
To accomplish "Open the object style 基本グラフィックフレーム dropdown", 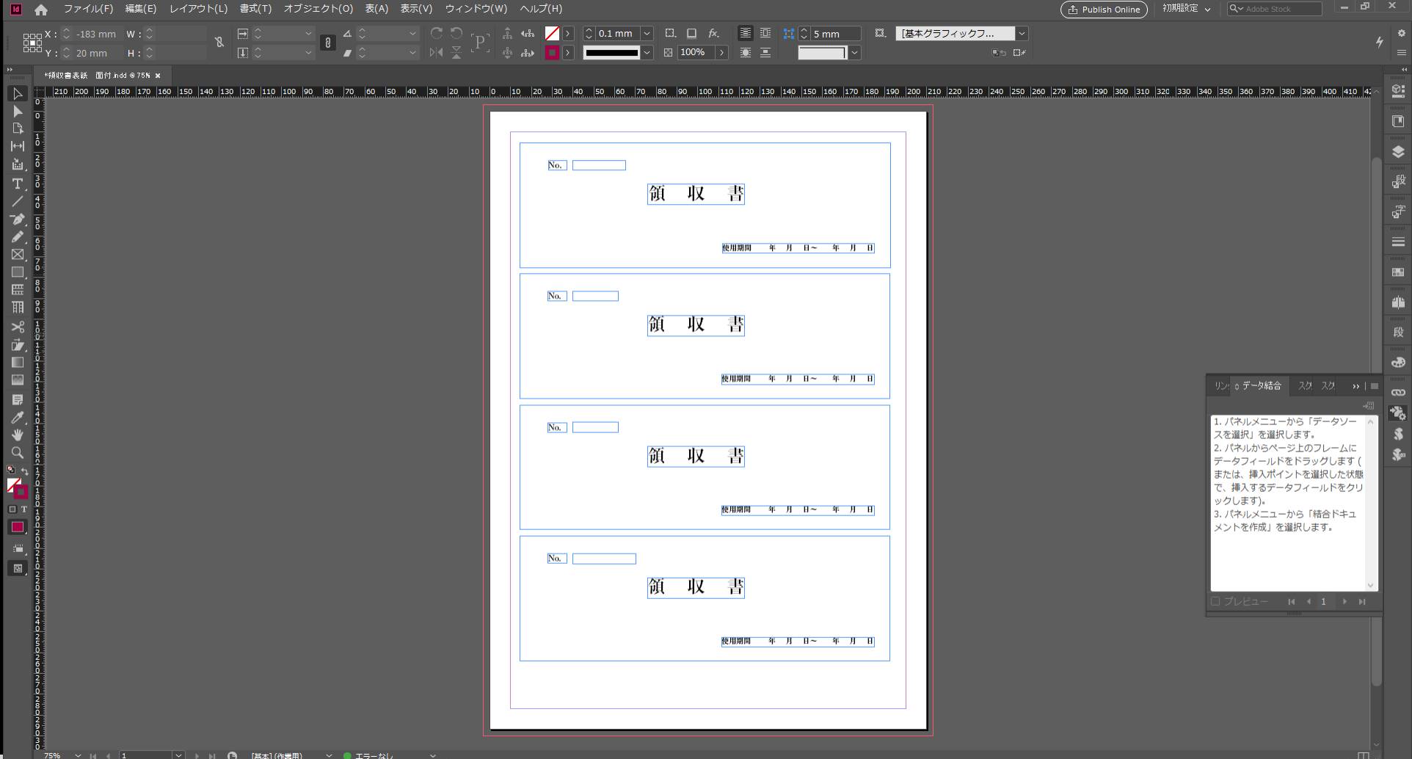I will click(1021, 34).
